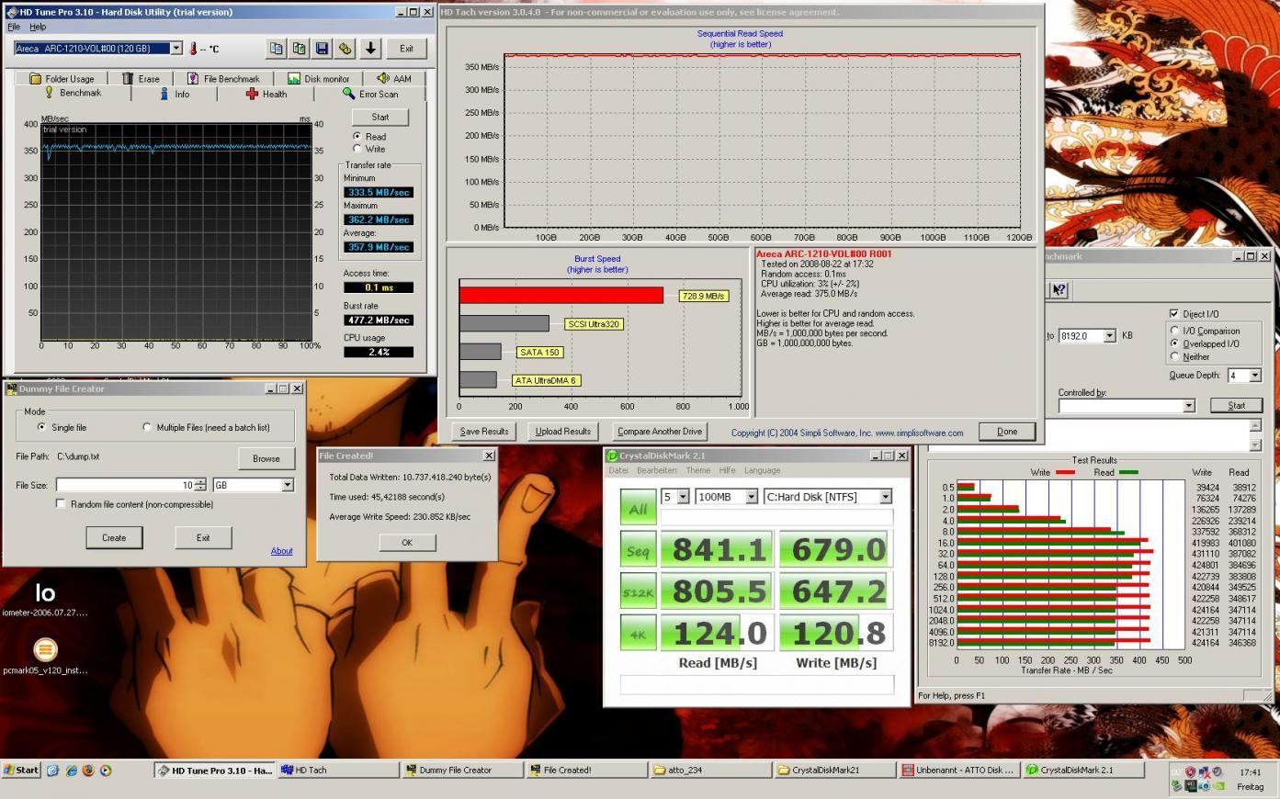Select the Write radio button in HD Tune

click(x=357, y=149)
